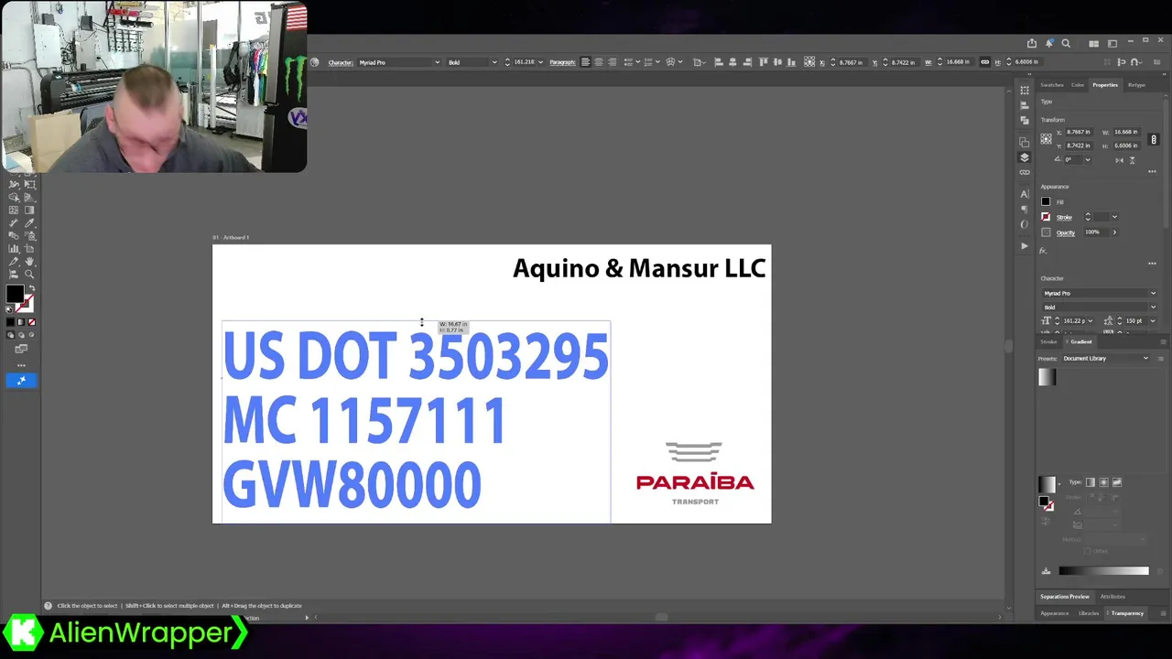This screenshot has width=1172, height=659.
Task: Swap fill and stroke colors arrow
Action: [32, 288]
